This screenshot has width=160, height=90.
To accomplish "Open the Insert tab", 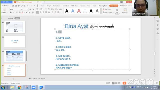I will (x=42, y=6).
